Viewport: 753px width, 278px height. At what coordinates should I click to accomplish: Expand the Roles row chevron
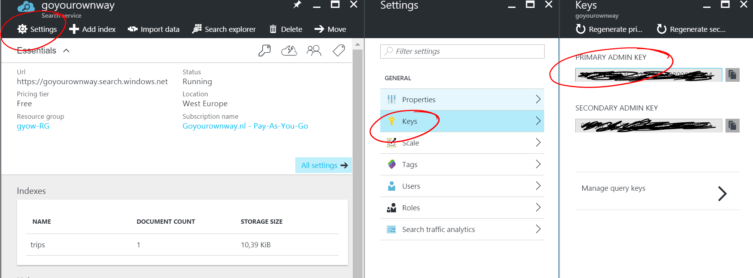(x=538, y=207)
